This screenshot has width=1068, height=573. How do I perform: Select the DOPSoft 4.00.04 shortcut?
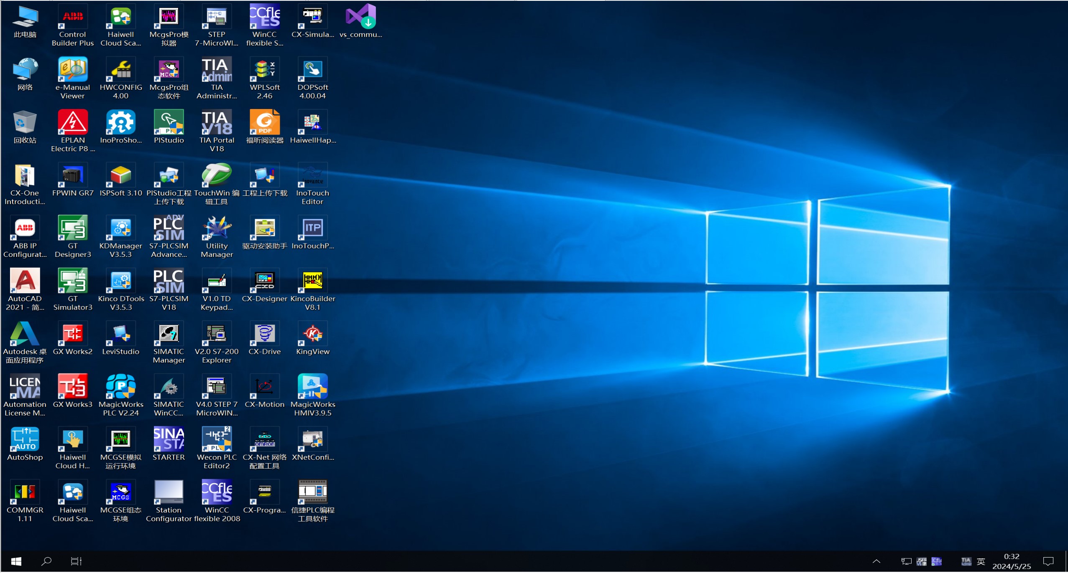click(x=312, y=78)
